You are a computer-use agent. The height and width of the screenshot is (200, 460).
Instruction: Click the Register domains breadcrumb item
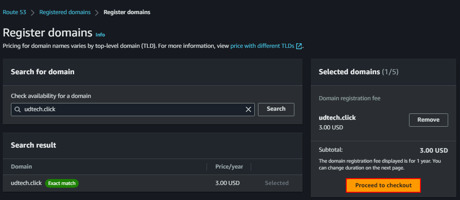pyautogui.click(x=127, y=12)
